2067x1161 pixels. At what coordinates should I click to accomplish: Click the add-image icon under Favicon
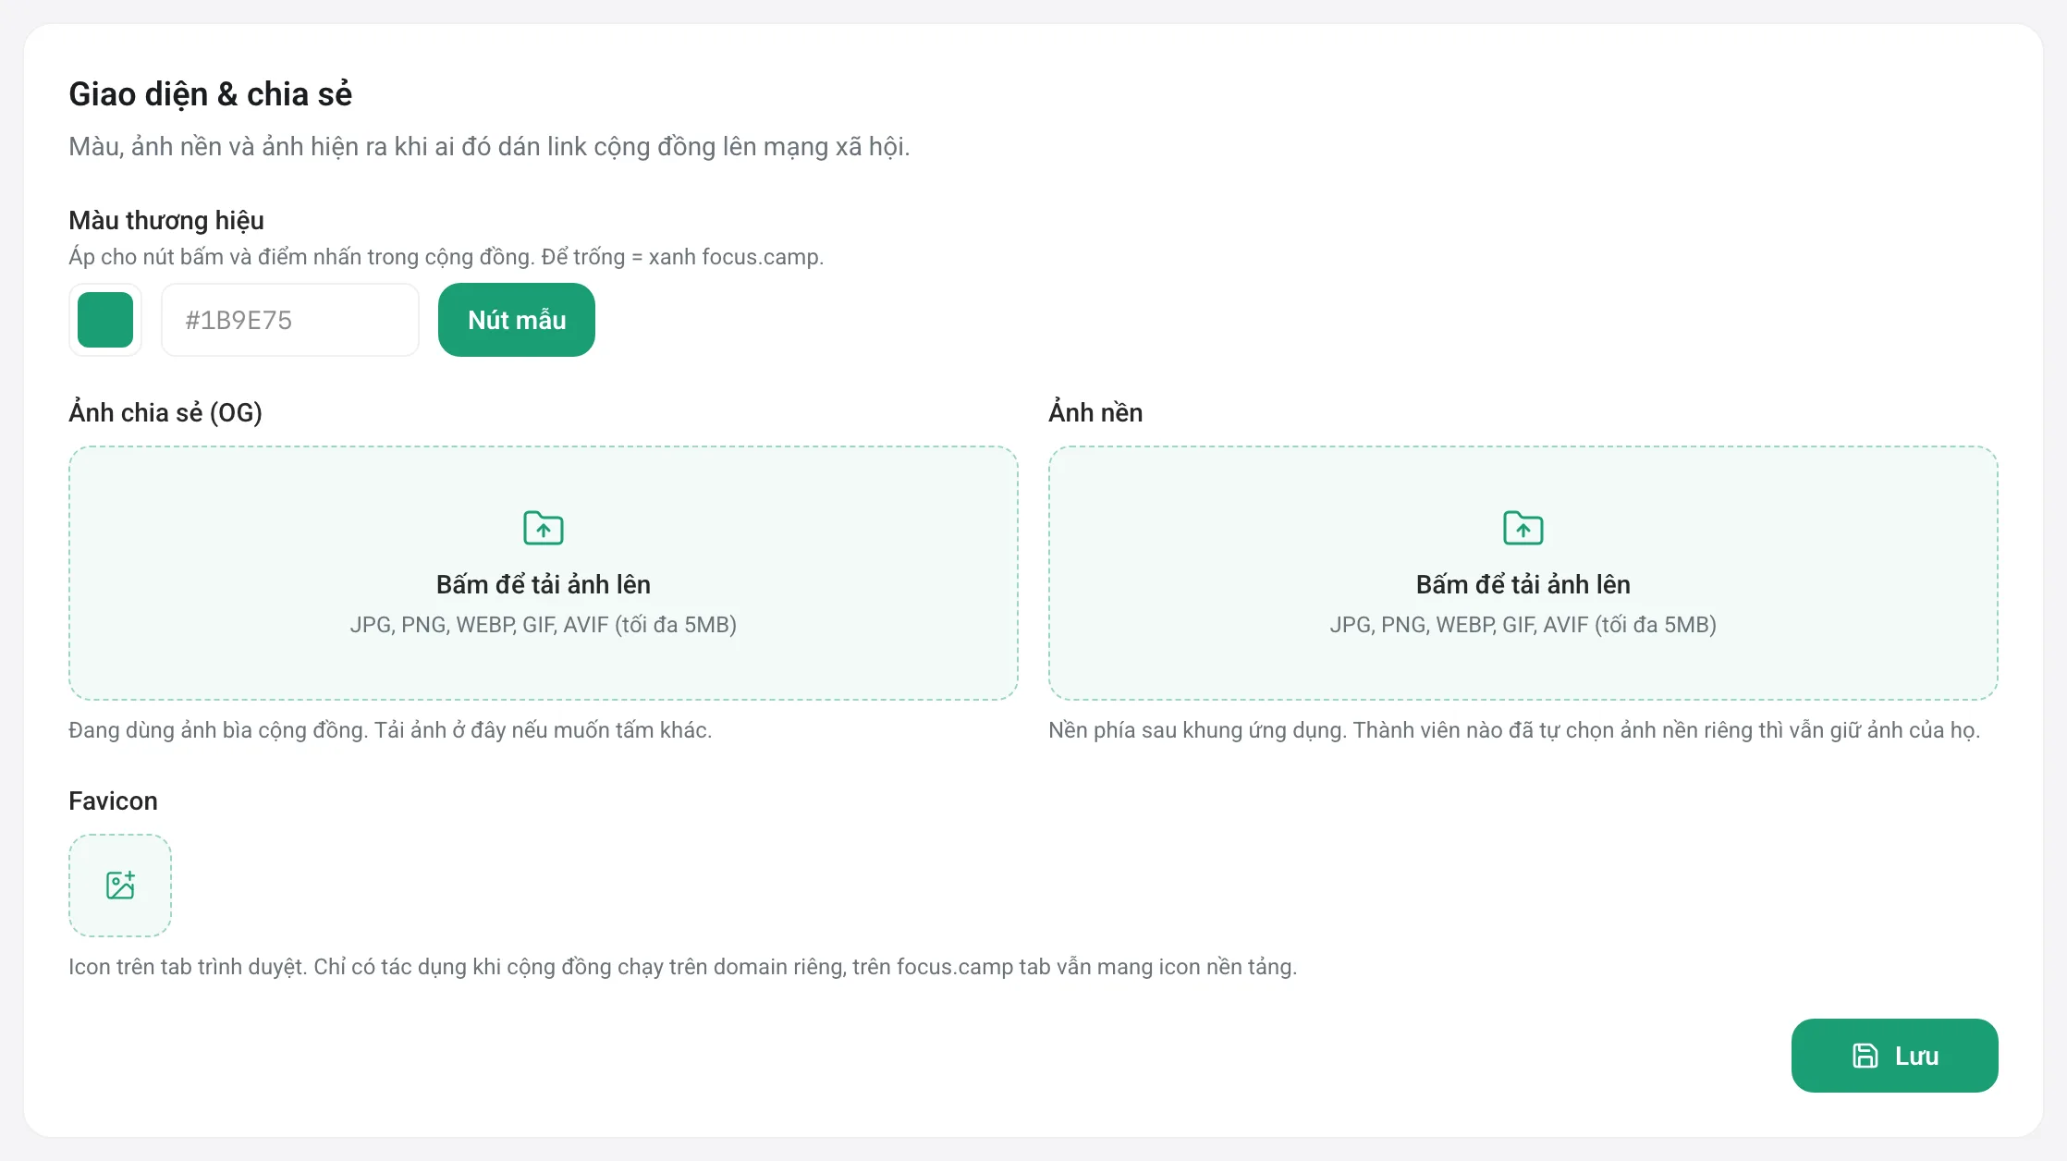pos(120,886)
